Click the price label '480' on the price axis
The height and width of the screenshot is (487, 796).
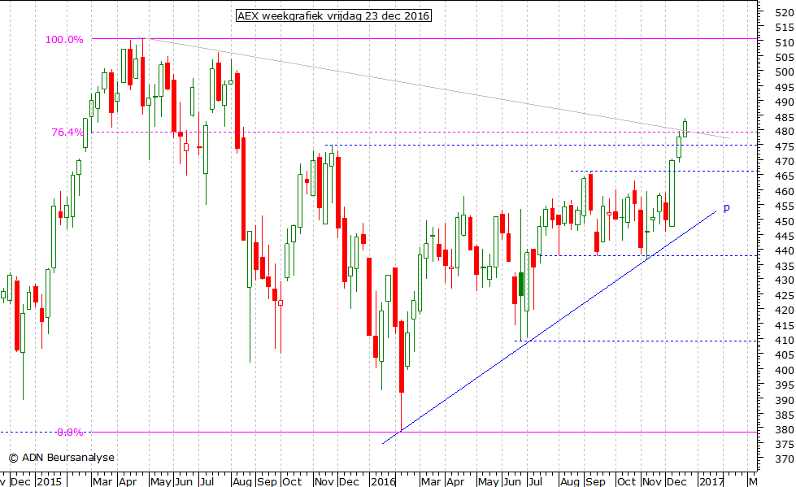pyautogui.click(x=785, y=132)
